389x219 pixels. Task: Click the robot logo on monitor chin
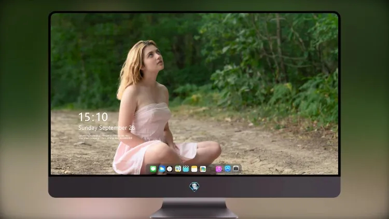pos(195,187)
